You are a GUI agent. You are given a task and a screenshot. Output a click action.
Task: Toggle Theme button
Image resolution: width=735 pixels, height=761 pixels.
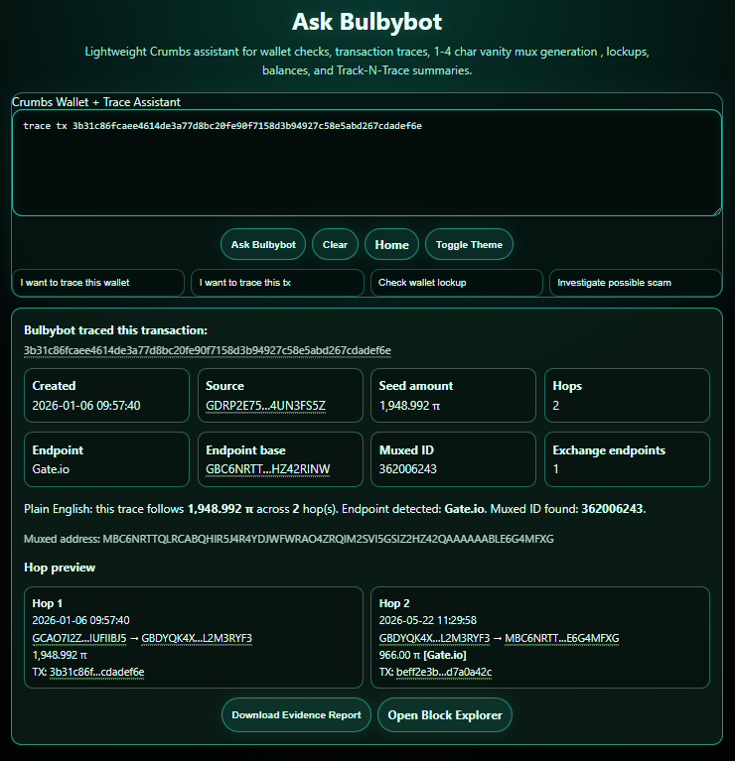tap(469, 245)
